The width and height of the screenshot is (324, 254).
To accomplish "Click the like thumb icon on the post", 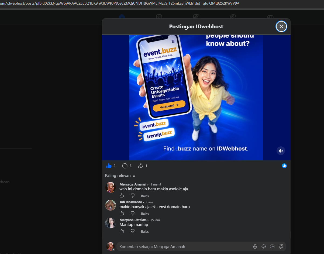I will (109, 166).
